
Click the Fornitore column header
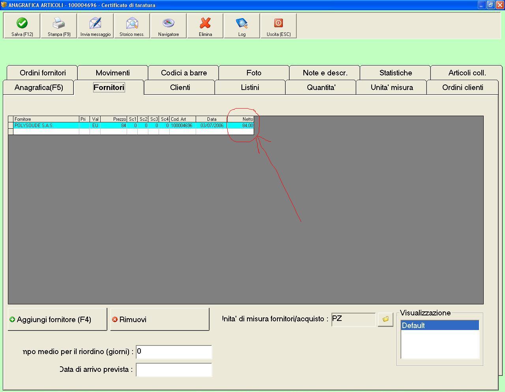pos(46,119)
